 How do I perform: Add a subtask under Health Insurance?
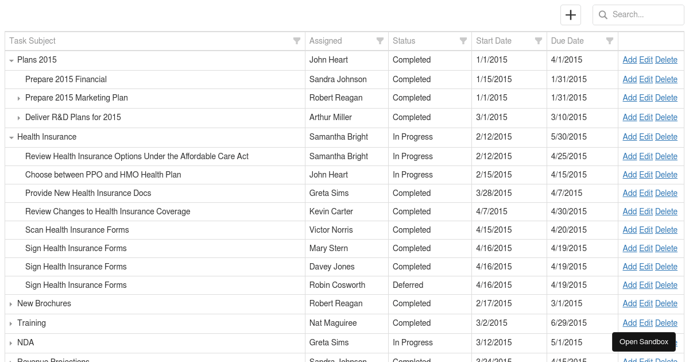pyautogui.click(x=629, y=137)
